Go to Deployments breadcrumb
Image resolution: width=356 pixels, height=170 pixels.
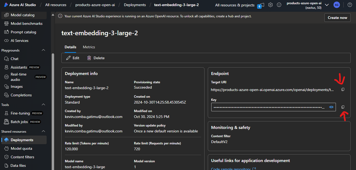pos(135,5)
